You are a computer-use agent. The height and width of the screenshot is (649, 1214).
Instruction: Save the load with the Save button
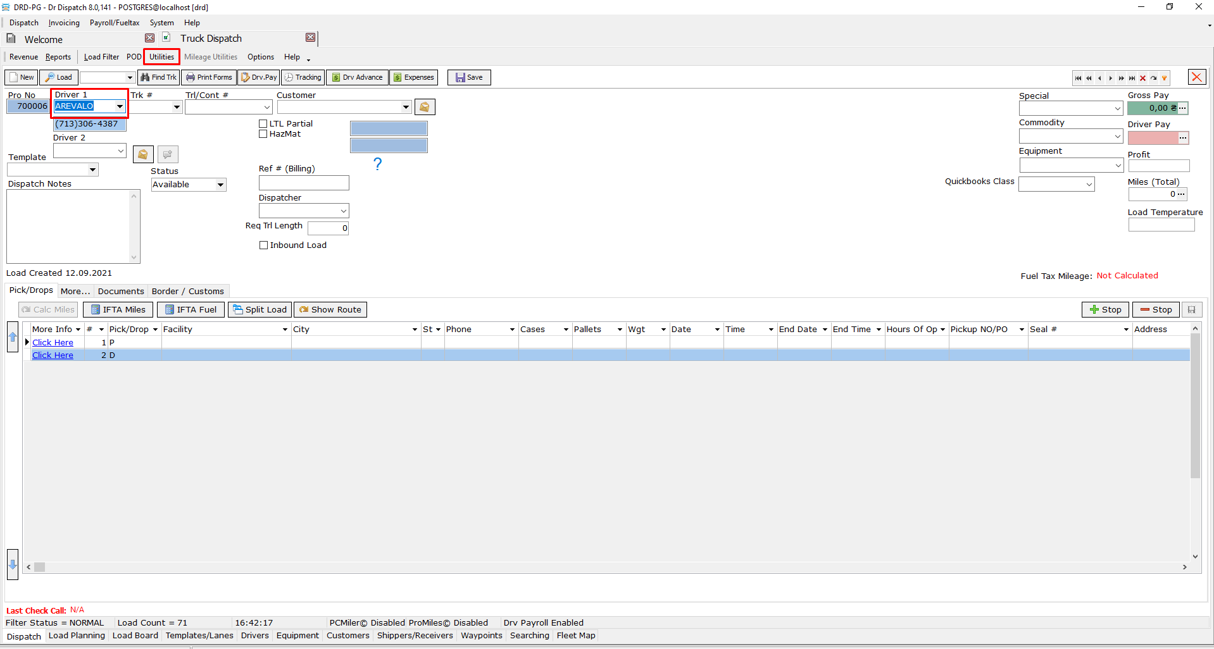469,77
